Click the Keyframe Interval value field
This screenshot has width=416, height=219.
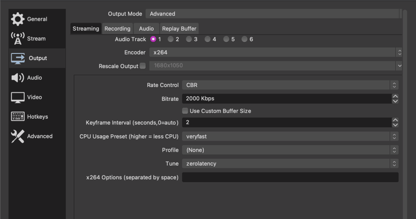[x=287, y=123]
